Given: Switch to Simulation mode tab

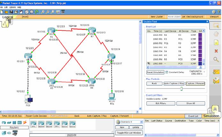Looking at the screenshot, I should pyautogui.click(x=211, y=116).
